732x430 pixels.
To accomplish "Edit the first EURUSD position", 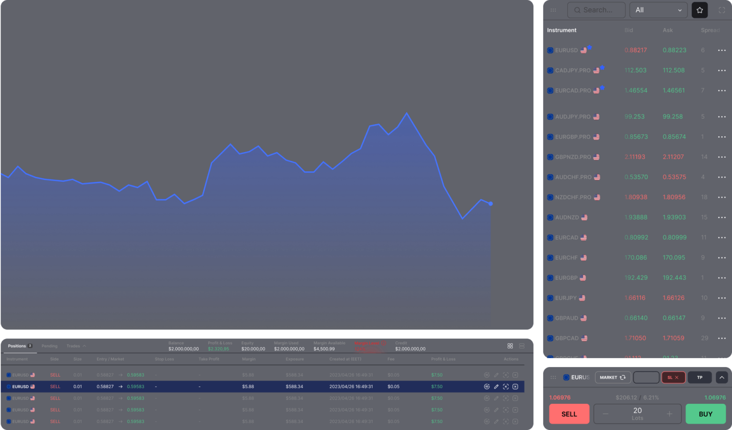I will (x=496, y=375).
